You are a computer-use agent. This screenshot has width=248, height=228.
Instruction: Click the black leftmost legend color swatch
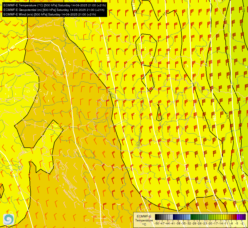pos(156,217)
